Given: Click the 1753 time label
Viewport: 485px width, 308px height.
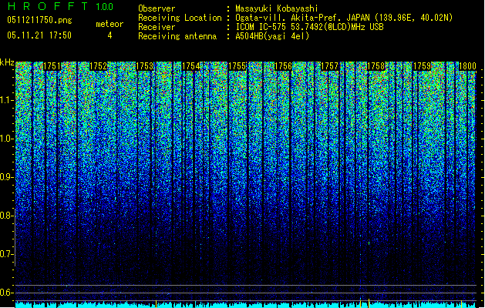Looking at the screenshot, I should pos(145,66).
